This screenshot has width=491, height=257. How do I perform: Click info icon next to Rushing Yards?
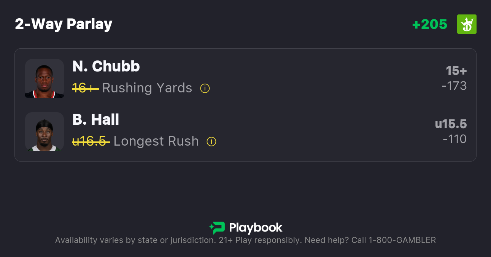point(205,89)
